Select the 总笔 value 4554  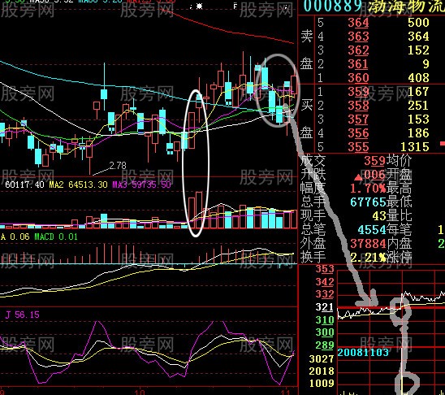point(371,230)
